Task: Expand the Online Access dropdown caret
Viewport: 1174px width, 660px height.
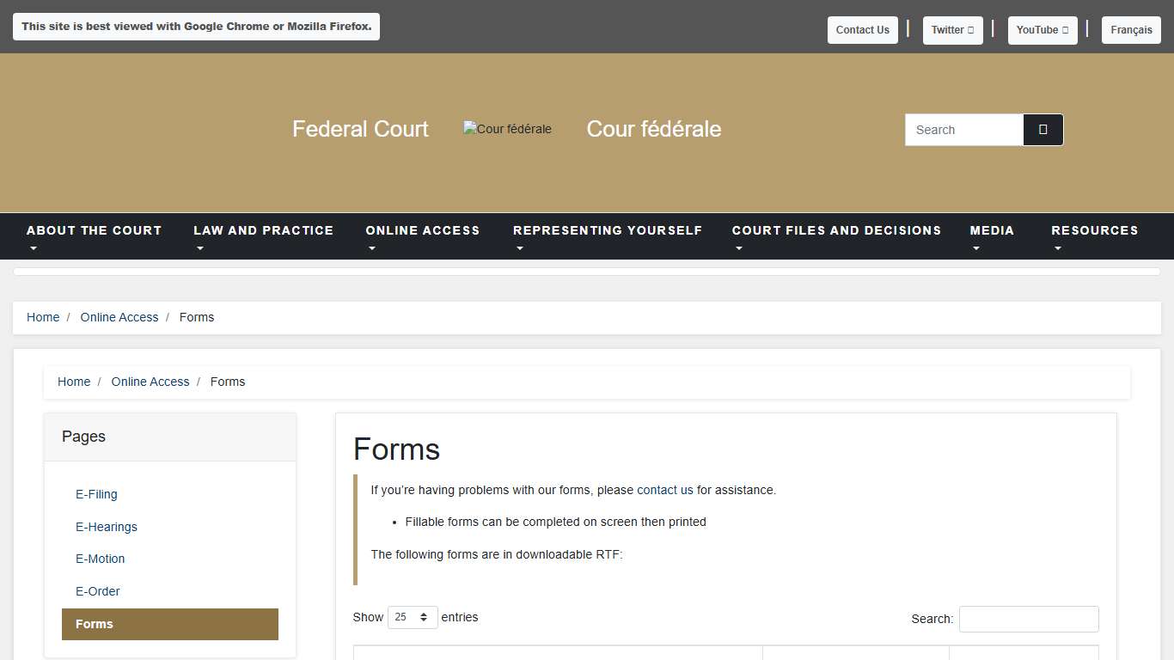Action: coord(372,248)
